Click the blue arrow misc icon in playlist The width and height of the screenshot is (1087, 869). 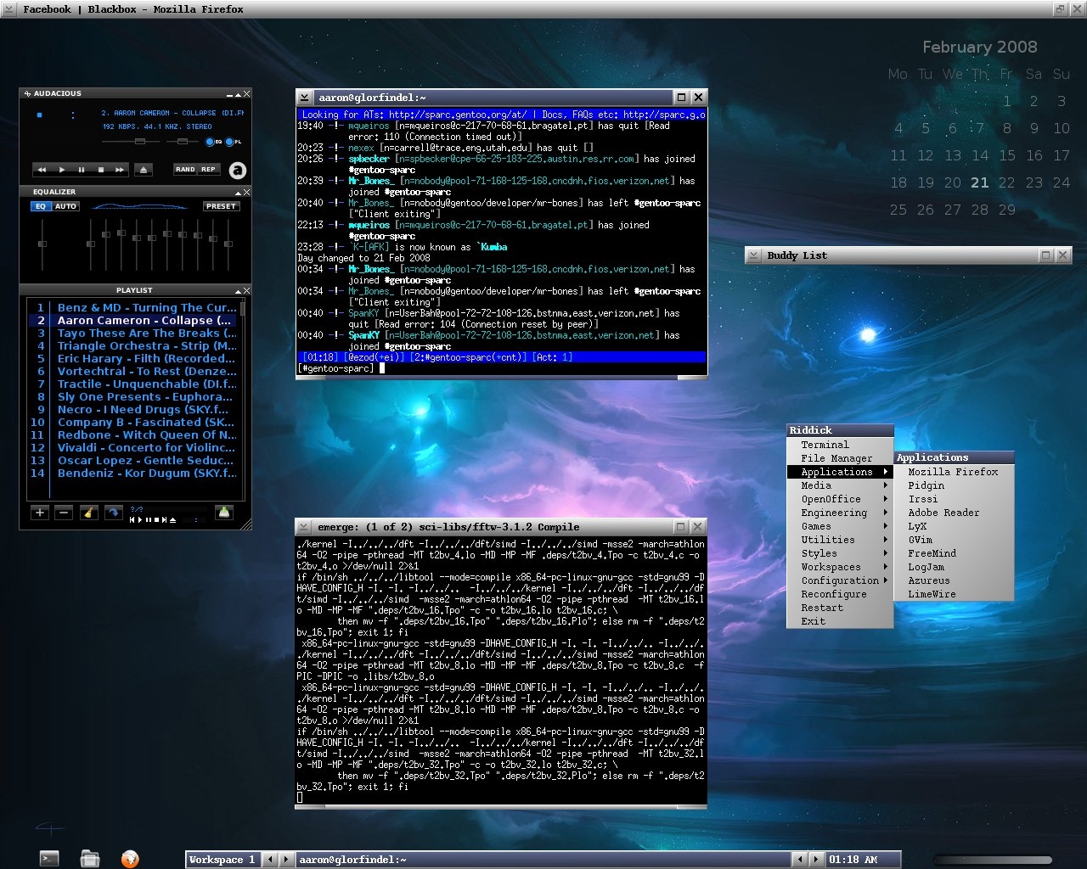tap(113, 513)
